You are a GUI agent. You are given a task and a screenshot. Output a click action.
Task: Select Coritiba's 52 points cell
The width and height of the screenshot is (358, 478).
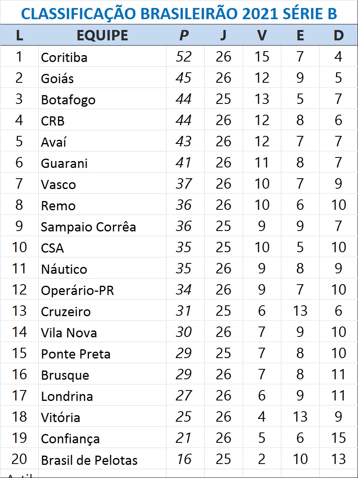(184, 57)
